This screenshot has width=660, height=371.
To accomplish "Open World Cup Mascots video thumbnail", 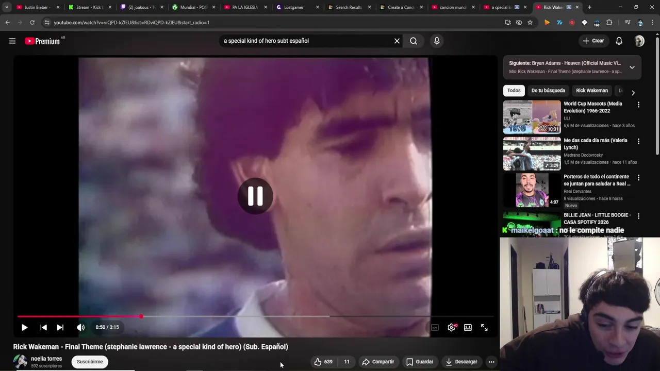I will [532, 117].
